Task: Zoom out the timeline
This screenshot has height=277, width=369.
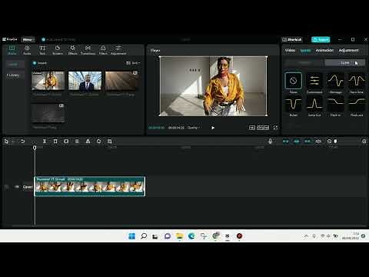Action: 329,141
